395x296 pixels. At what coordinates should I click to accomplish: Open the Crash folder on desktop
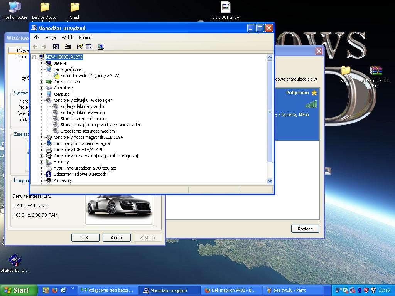pyautogui.click(x=75, y=10)
